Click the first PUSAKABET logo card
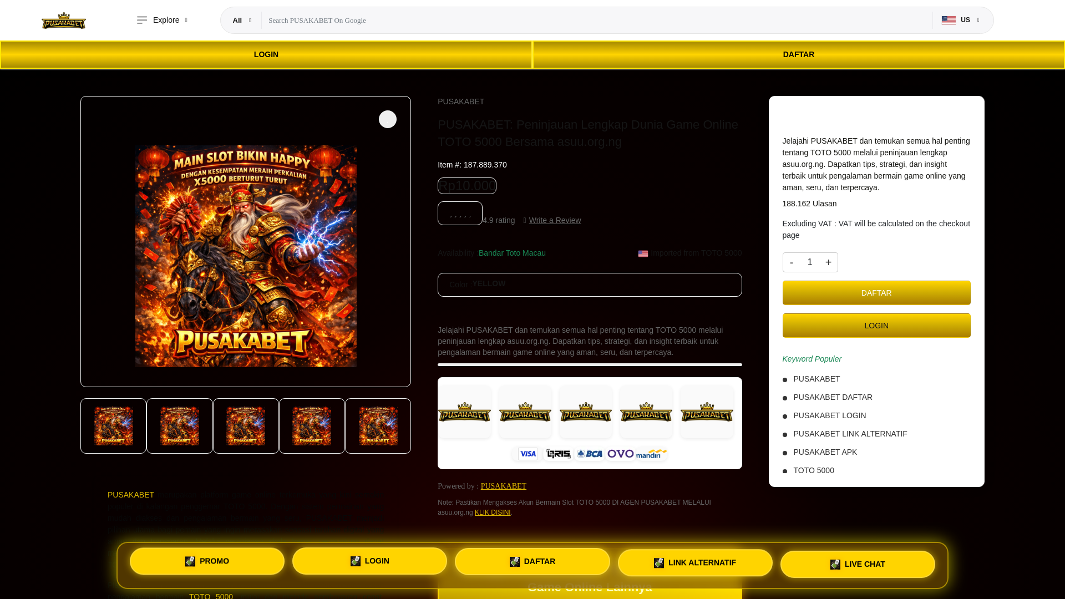 [464, 412]
